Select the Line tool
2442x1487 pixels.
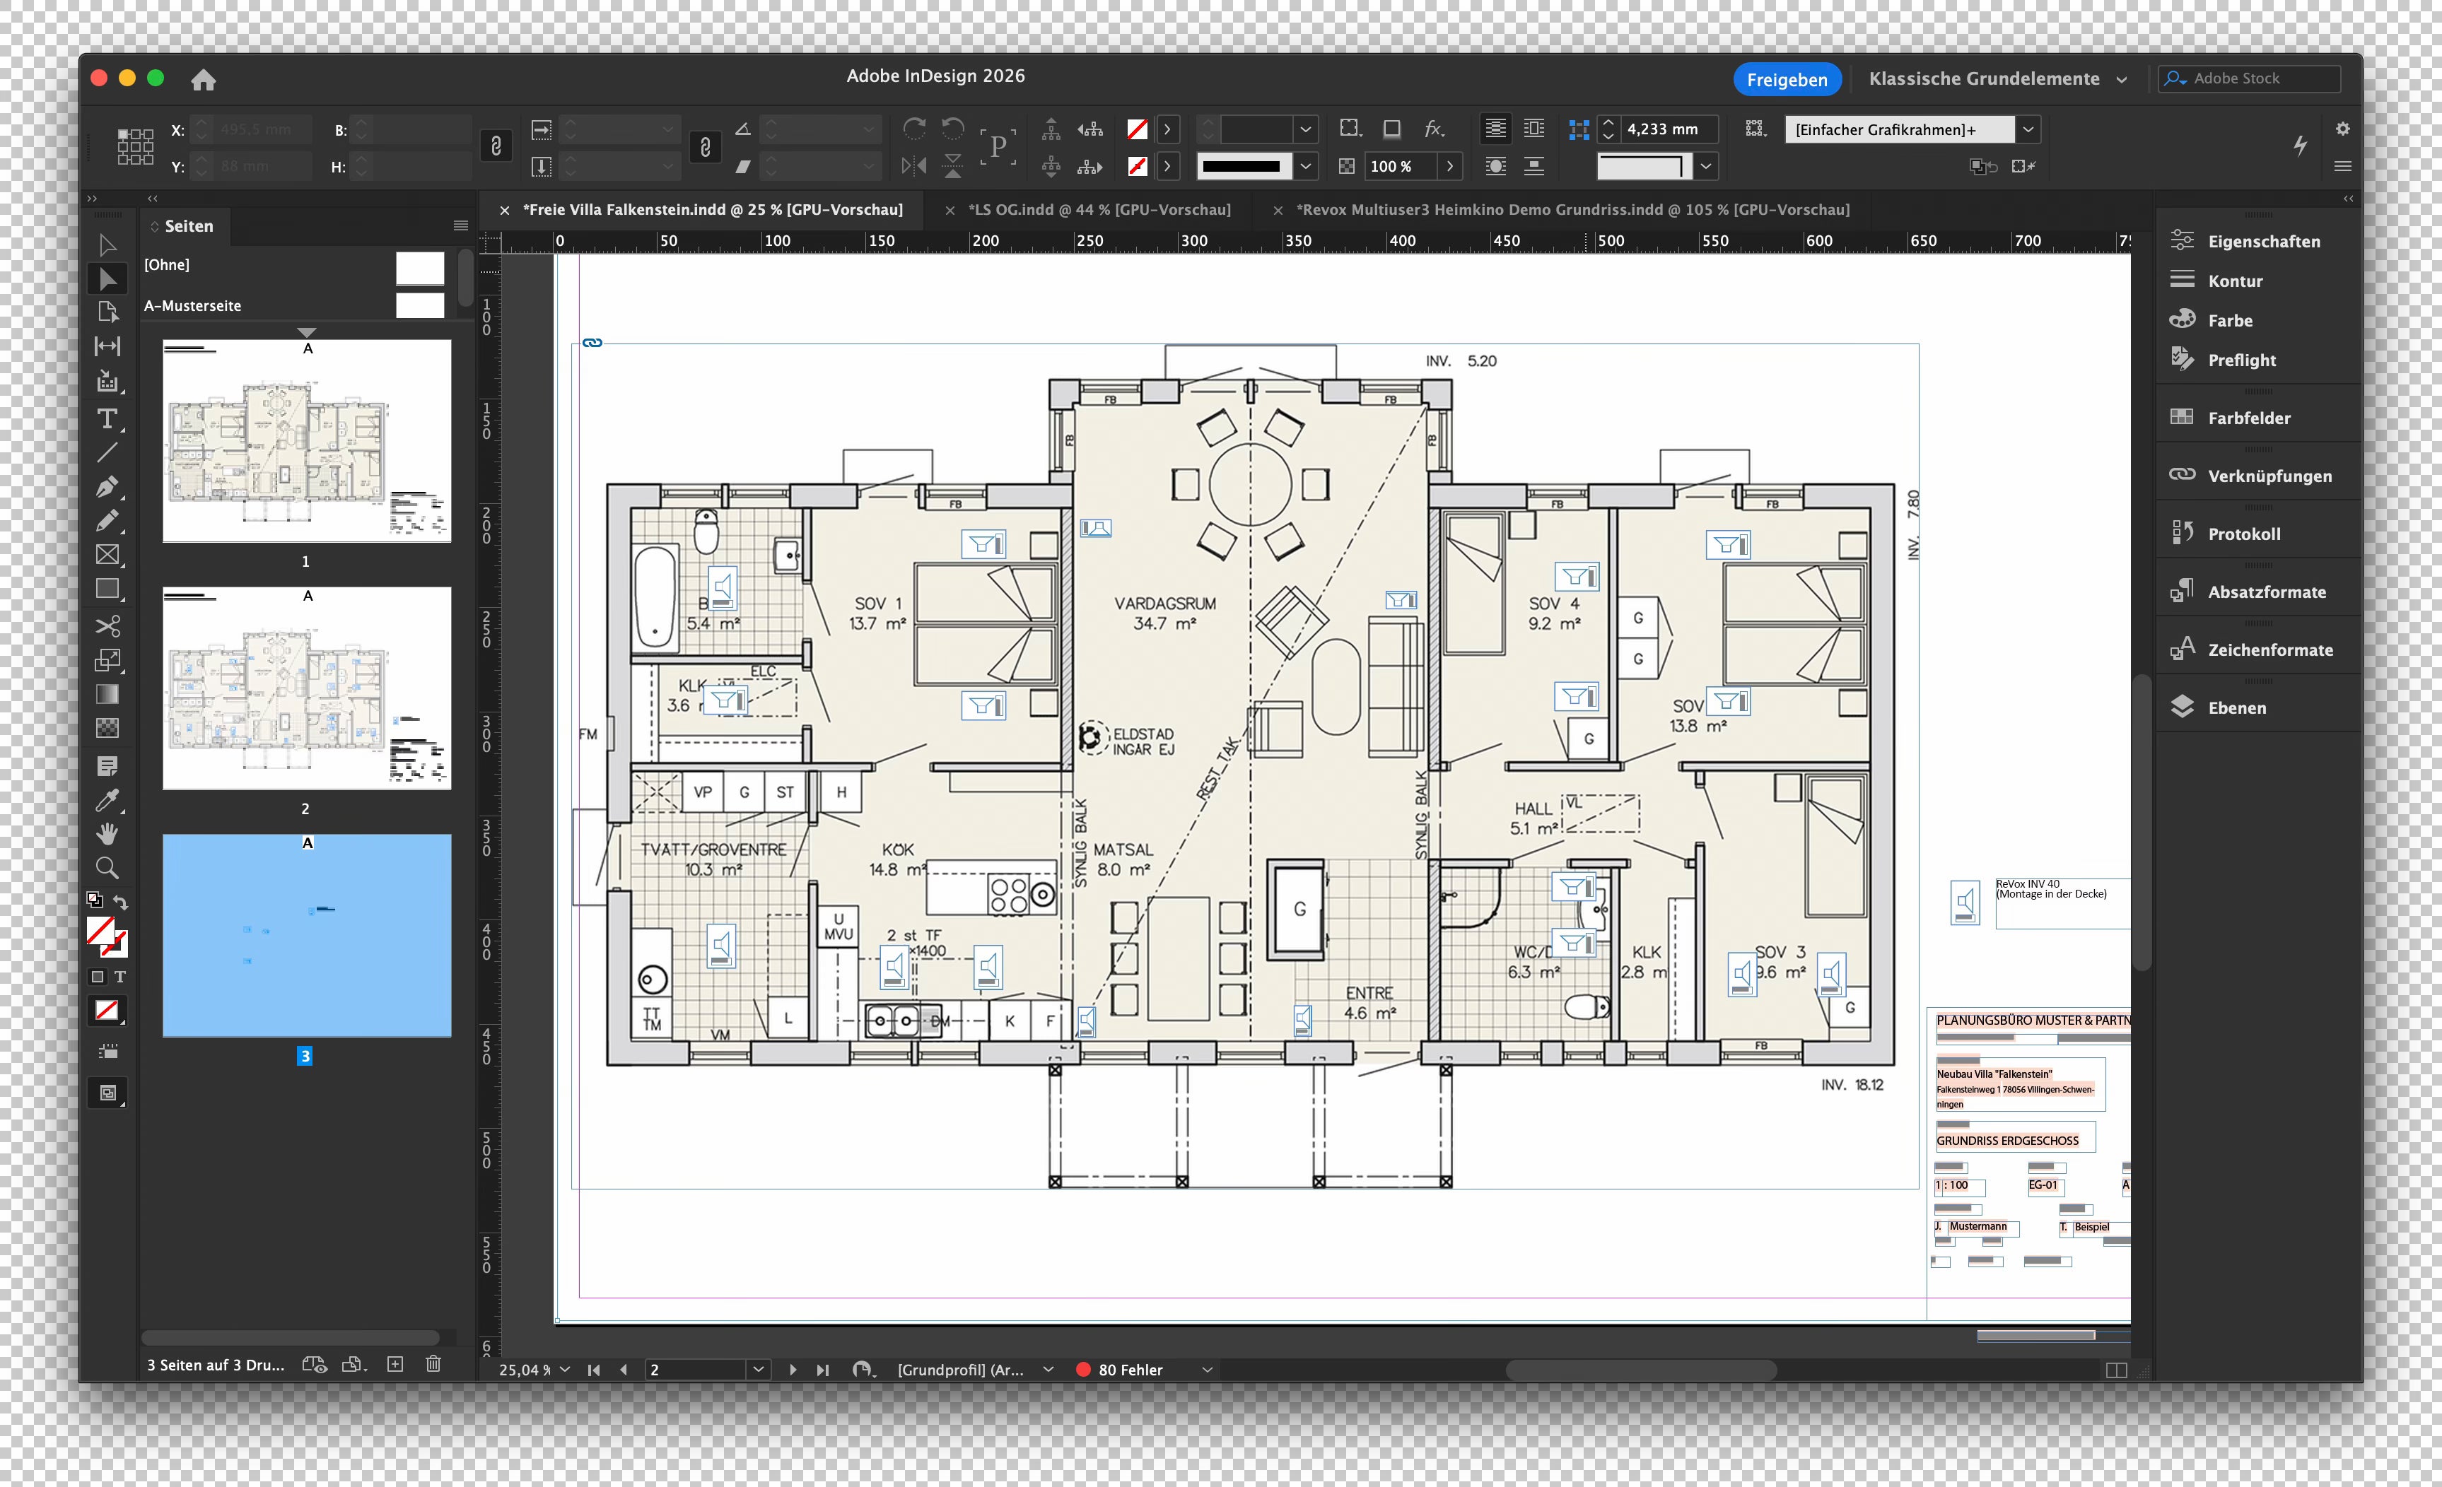coord(107,453)
